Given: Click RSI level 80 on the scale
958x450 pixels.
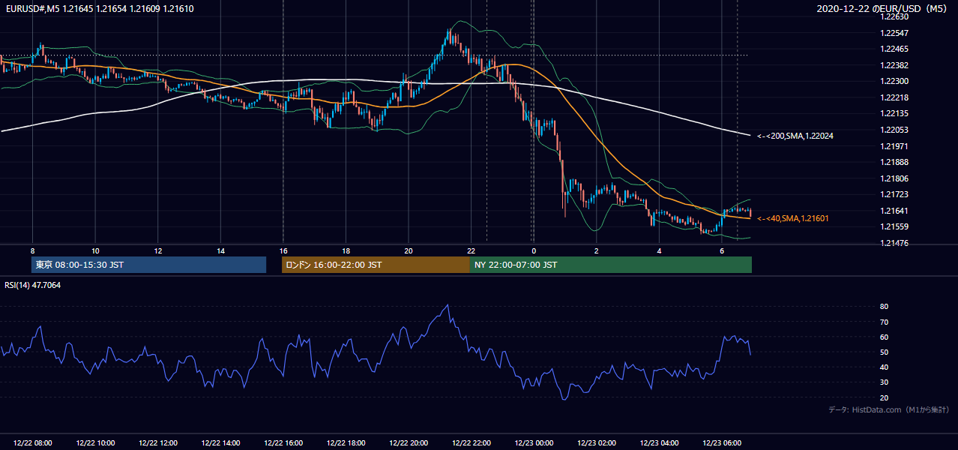Looking at the screenshot, I should tap(884, 307).
